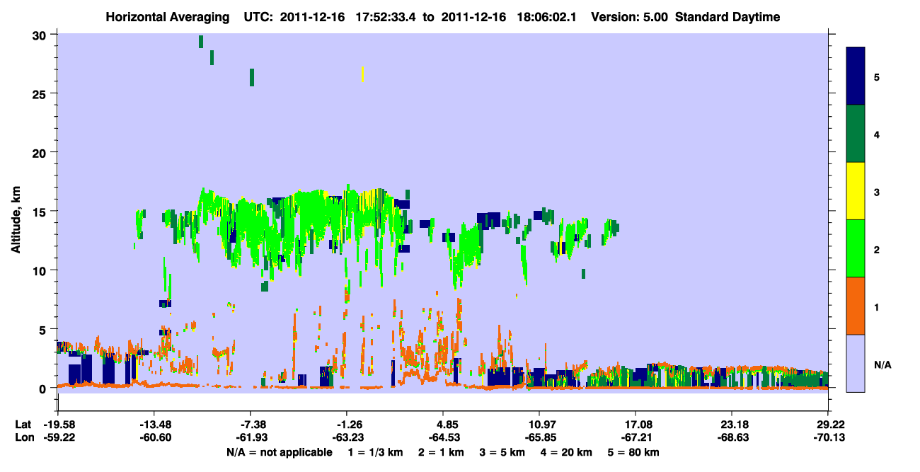Click the colorbar label '3'
920x472 pixels.
pyautogui.click(x=877, y=191)
